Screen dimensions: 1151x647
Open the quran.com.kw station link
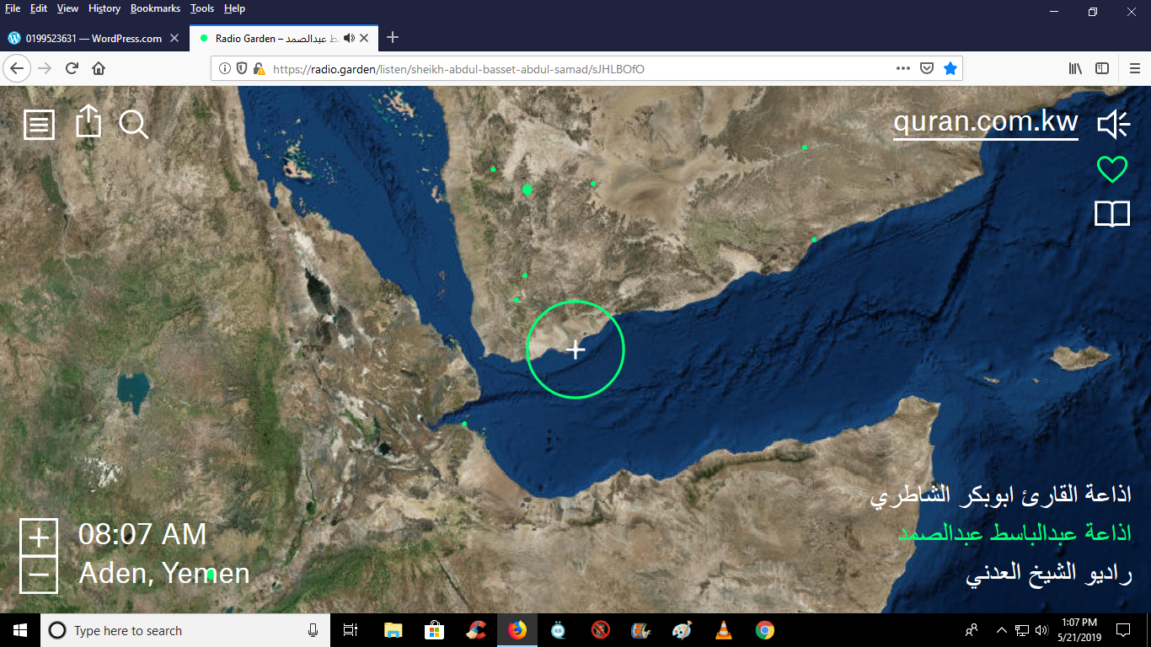(x=985, y=122)
